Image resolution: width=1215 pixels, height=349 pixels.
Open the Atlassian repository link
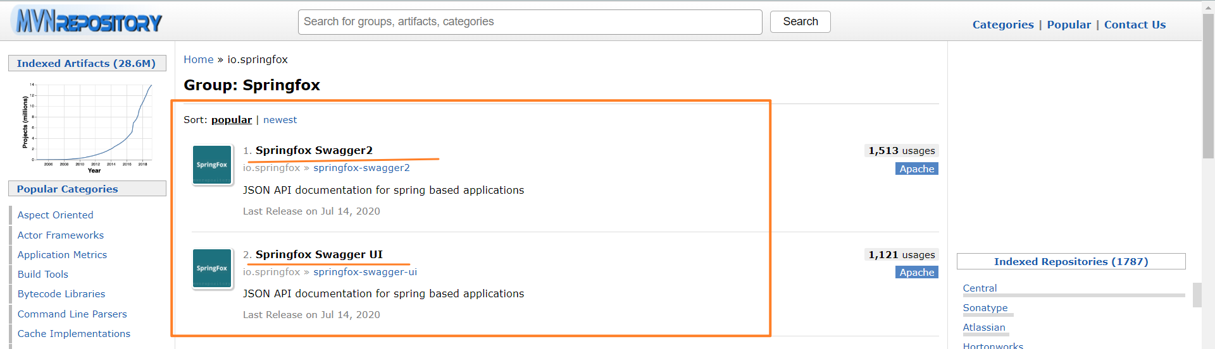tap(984, 328)
